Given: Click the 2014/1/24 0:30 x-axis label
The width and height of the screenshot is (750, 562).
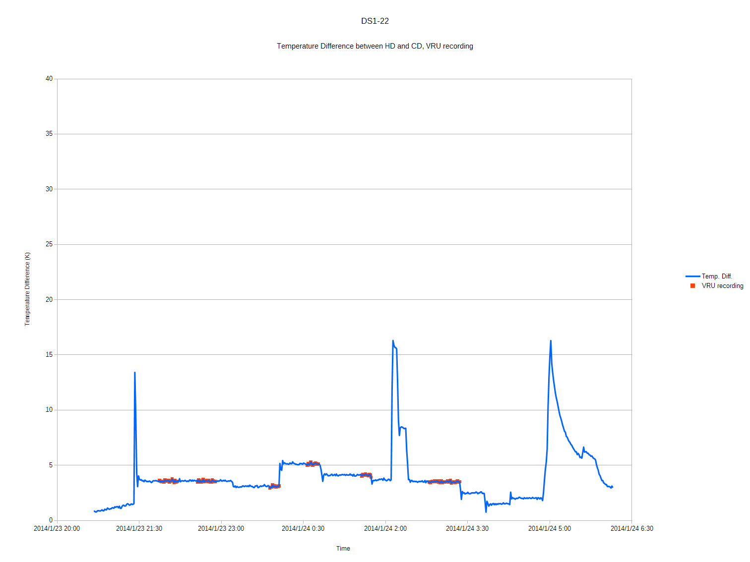Looking at the screenshot, I should pyautogui.click(x=303, y=529).
